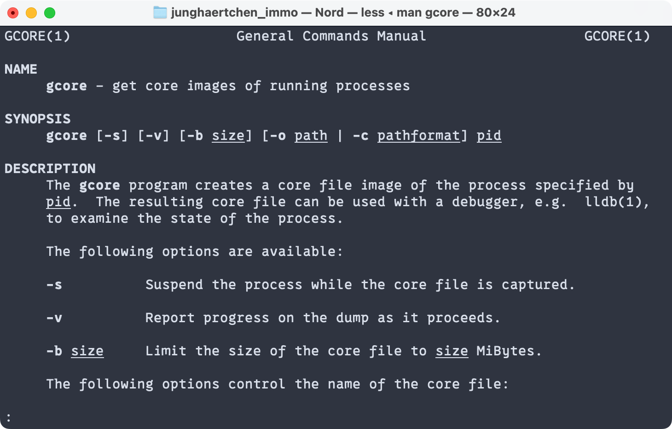The width and height of the screenshot is (672, 429).
Task: Click the SYNOPSIS section heading
Action: point(38,119)
